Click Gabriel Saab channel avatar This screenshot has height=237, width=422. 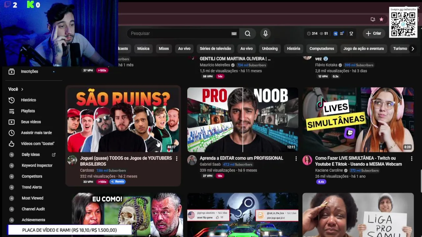[192, 160]
